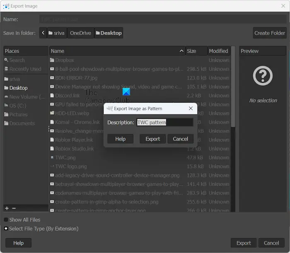Image resolution: width=290 pixels, height=253 pixels.
Task: Click Cancel at the bottom of Export Image
Action: pyautogui.click(x=271, y=243)
